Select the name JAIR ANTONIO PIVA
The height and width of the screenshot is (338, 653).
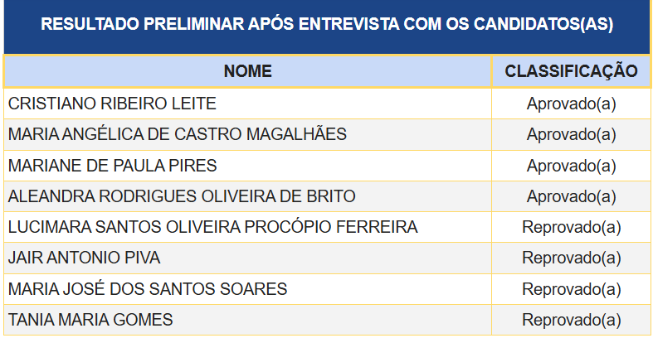pyautogui.click(x=85, y=258)
